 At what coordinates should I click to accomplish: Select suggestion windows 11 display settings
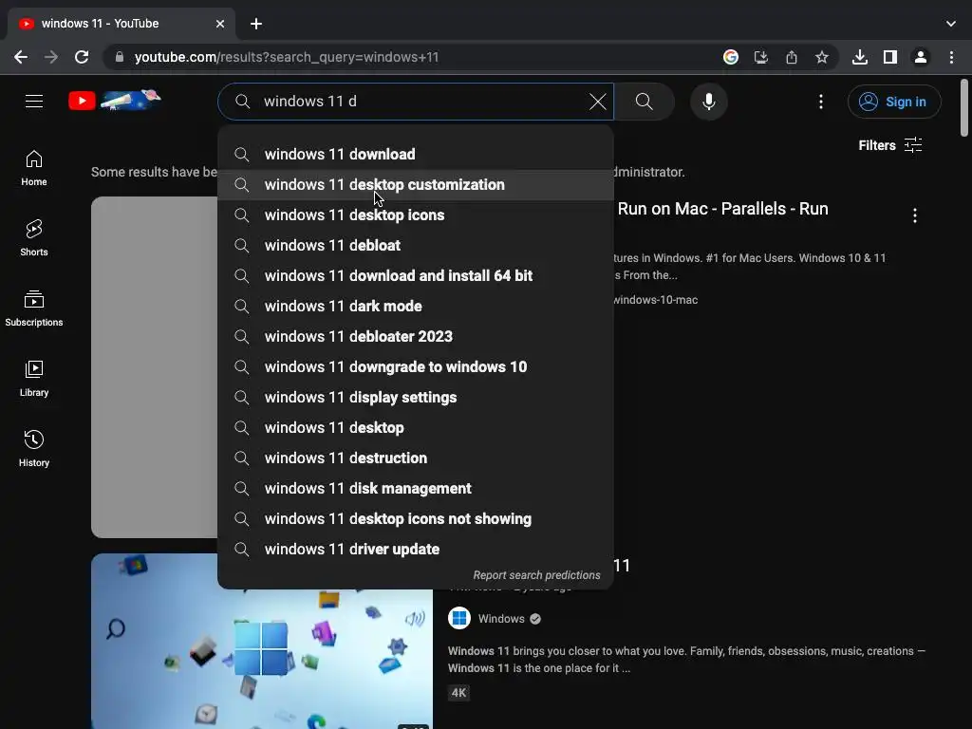point(416,398)
